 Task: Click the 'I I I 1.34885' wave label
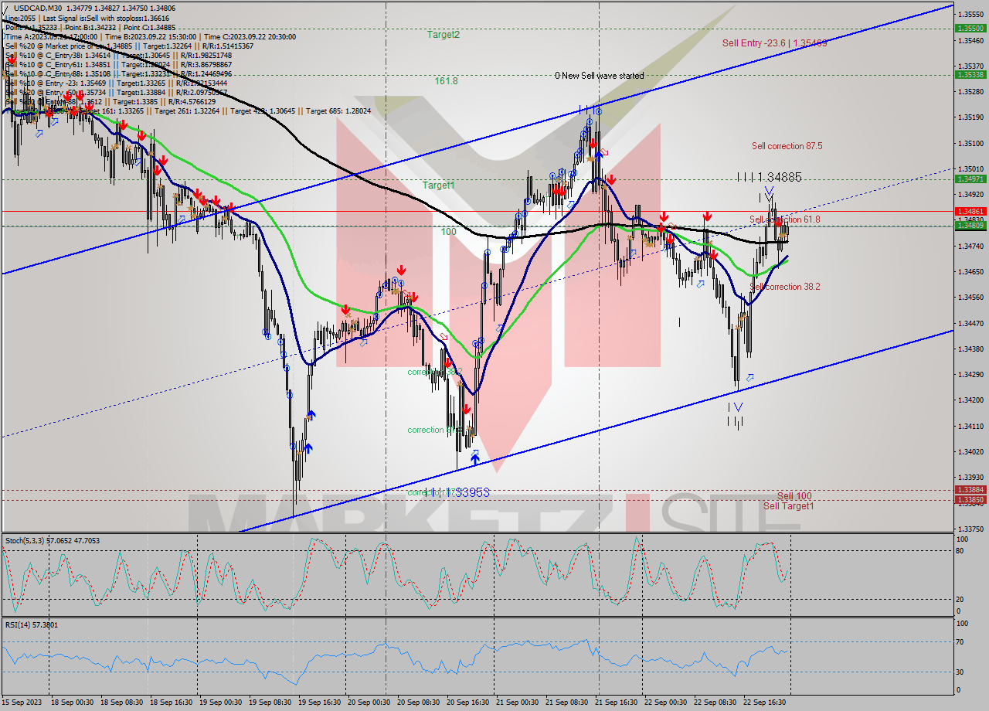click(x=769, y=177)
